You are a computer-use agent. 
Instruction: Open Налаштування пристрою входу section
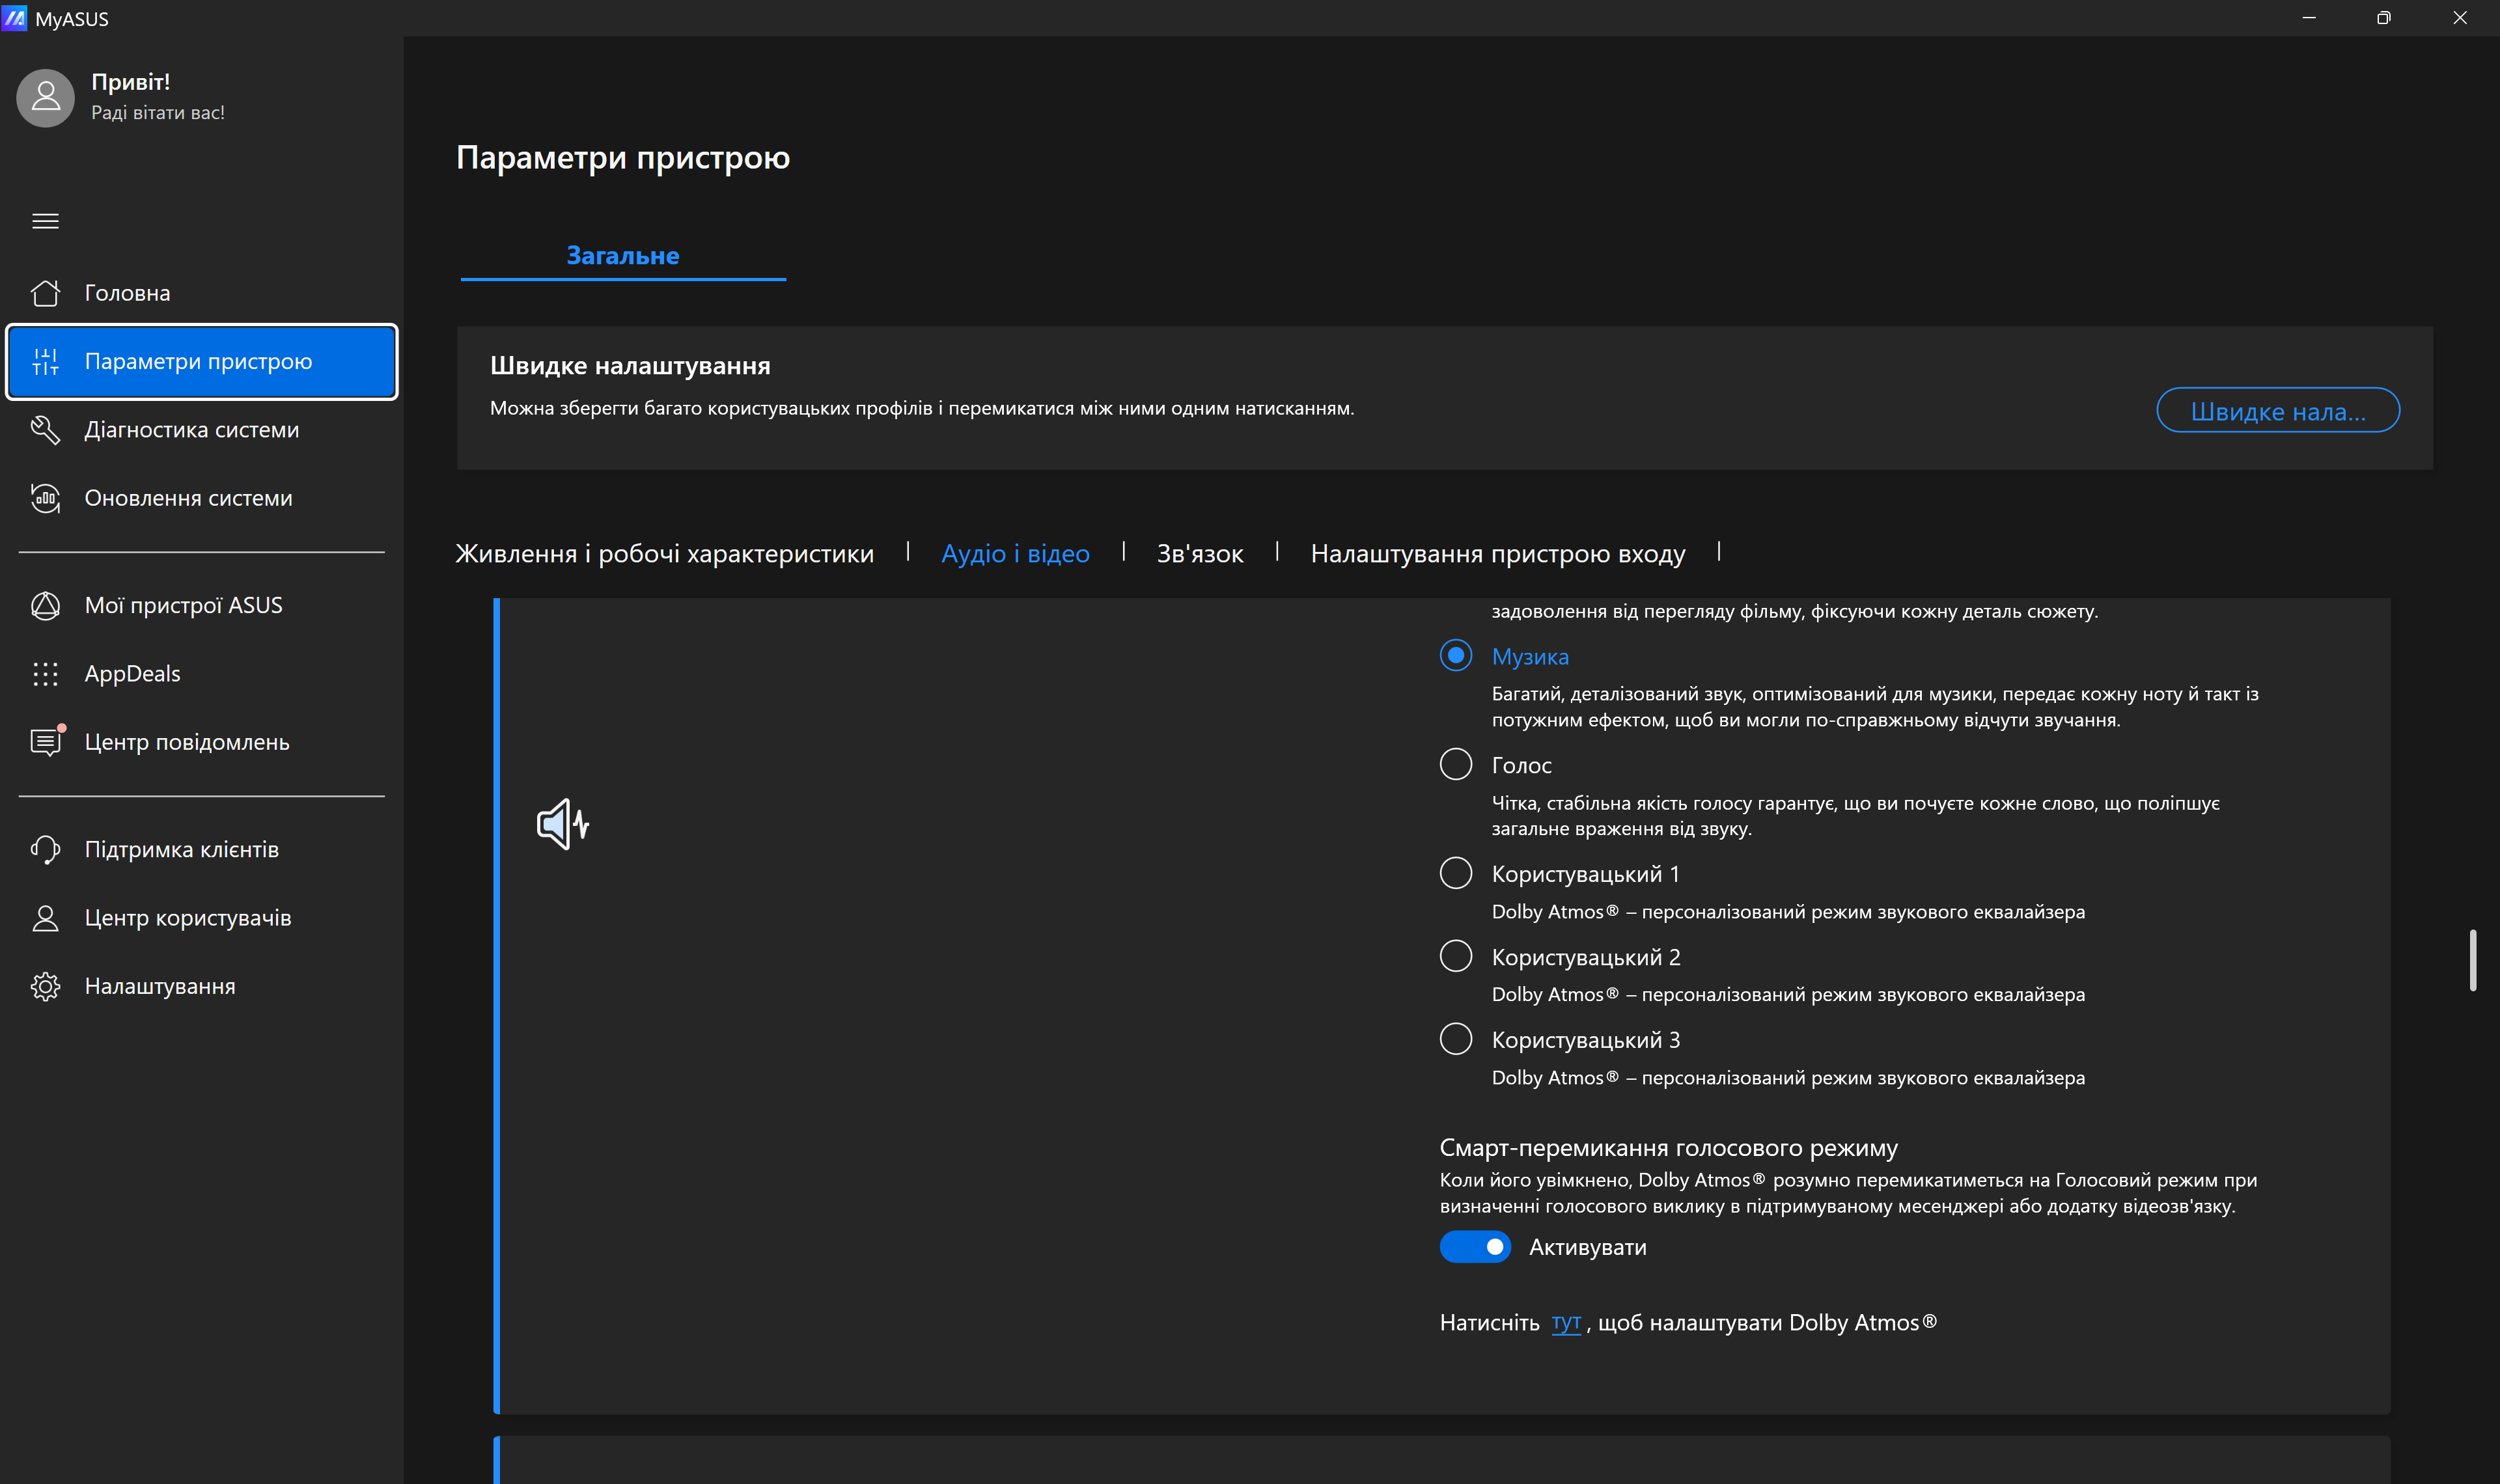tap(1497, 553)
